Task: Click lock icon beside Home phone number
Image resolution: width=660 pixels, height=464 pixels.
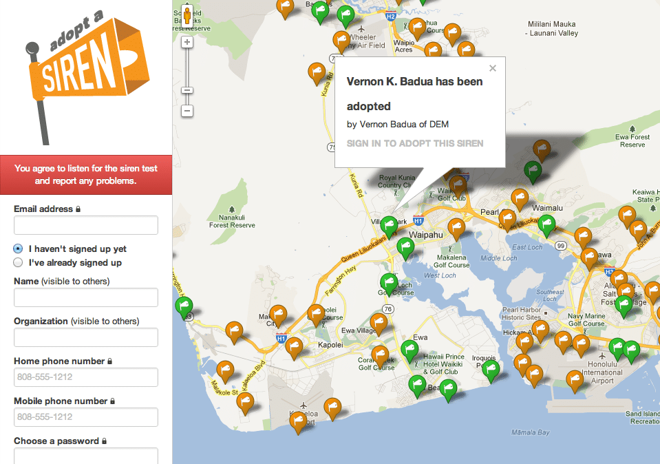Action: (x=110, y=361)
